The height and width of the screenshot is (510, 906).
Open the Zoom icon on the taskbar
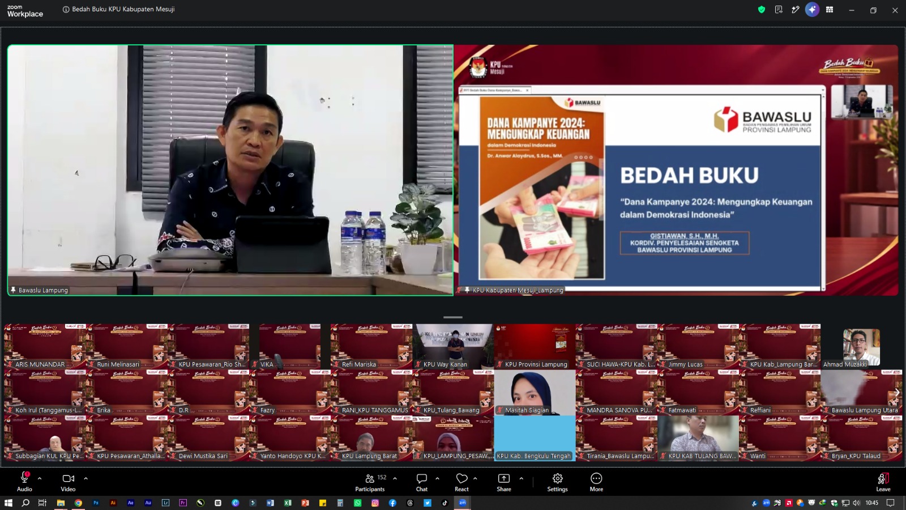(x=462, y=503)
